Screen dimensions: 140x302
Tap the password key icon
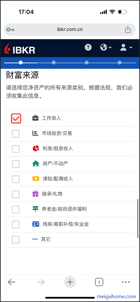coord(10,30)
